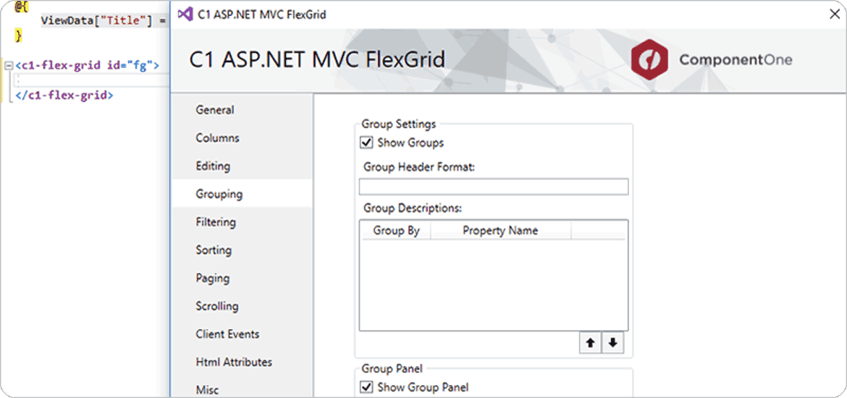Open the Filtering tab

(242, 222)
